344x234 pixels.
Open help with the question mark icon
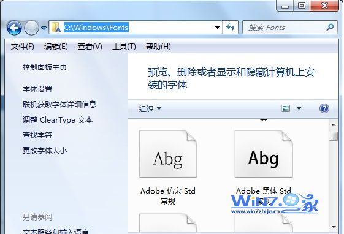pyautogui.click(x=324, y=108)
